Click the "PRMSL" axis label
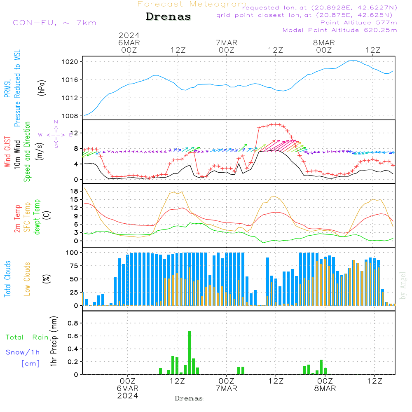 click(7, 88)
